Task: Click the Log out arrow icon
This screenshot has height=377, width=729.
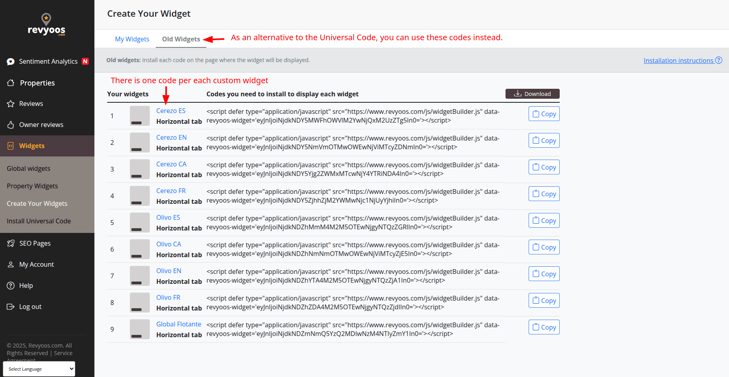Action: [x=11, y=307]
